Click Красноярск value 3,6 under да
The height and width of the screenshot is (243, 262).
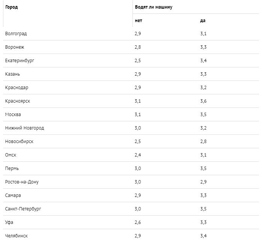pos(203,101)
